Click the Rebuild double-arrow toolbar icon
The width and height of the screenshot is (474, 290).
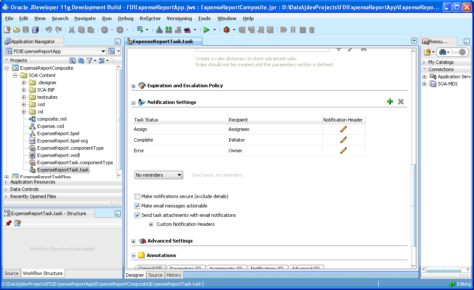169,30
